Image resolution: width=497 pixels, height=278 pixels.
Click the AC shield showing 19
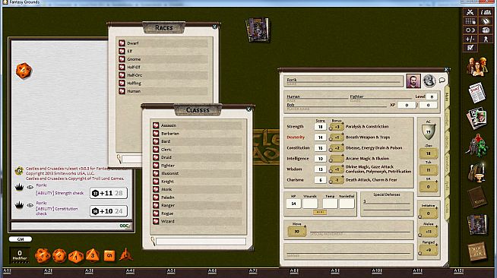point(428,131)
